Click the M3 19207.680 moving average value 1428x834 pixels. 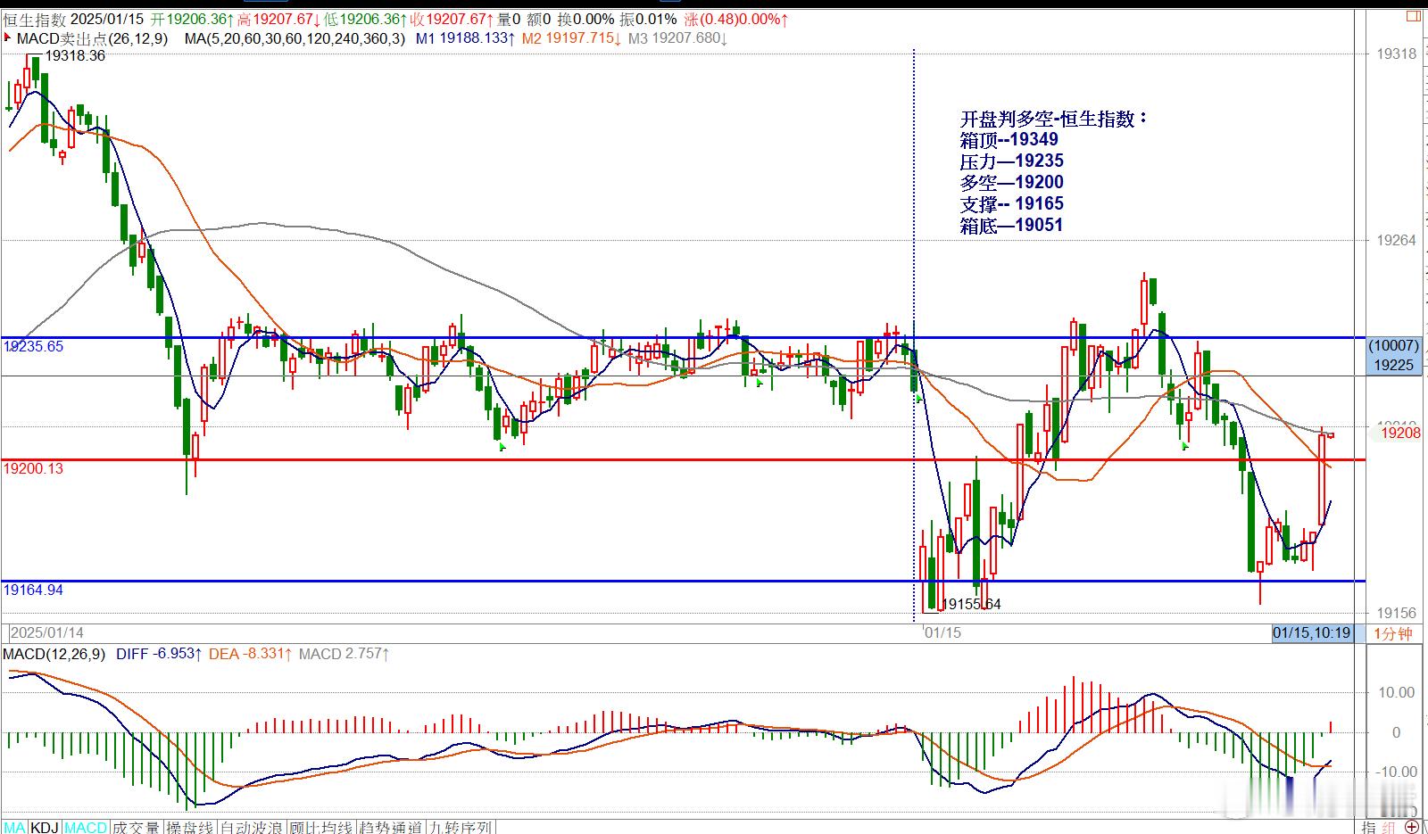pyautogui.click(x=677, y=38)
